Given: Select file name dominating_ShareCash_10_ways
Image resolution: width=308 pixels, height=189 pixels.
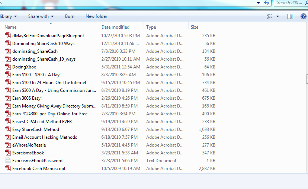Looking at the screenshot, I should 44,59.
